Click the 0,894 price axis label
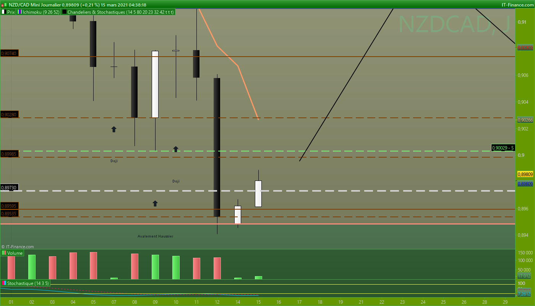 point(524,235)
